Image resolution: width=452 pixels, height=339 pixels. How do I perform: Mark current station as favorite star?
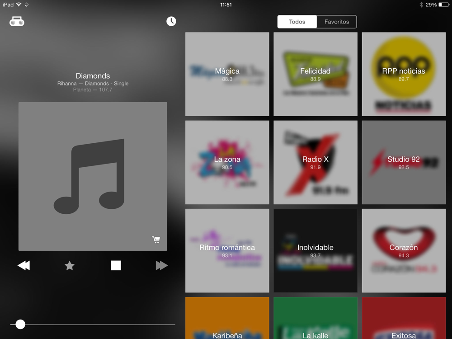coord(70,265)
